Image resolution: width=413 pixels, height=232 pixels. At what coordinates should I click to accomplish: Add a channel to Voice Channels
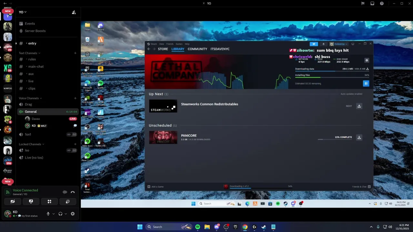point(75,98)
